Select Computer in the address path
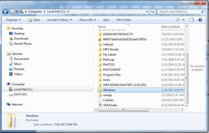Screen dimensions: 209x133 click(x=35, y=11)
